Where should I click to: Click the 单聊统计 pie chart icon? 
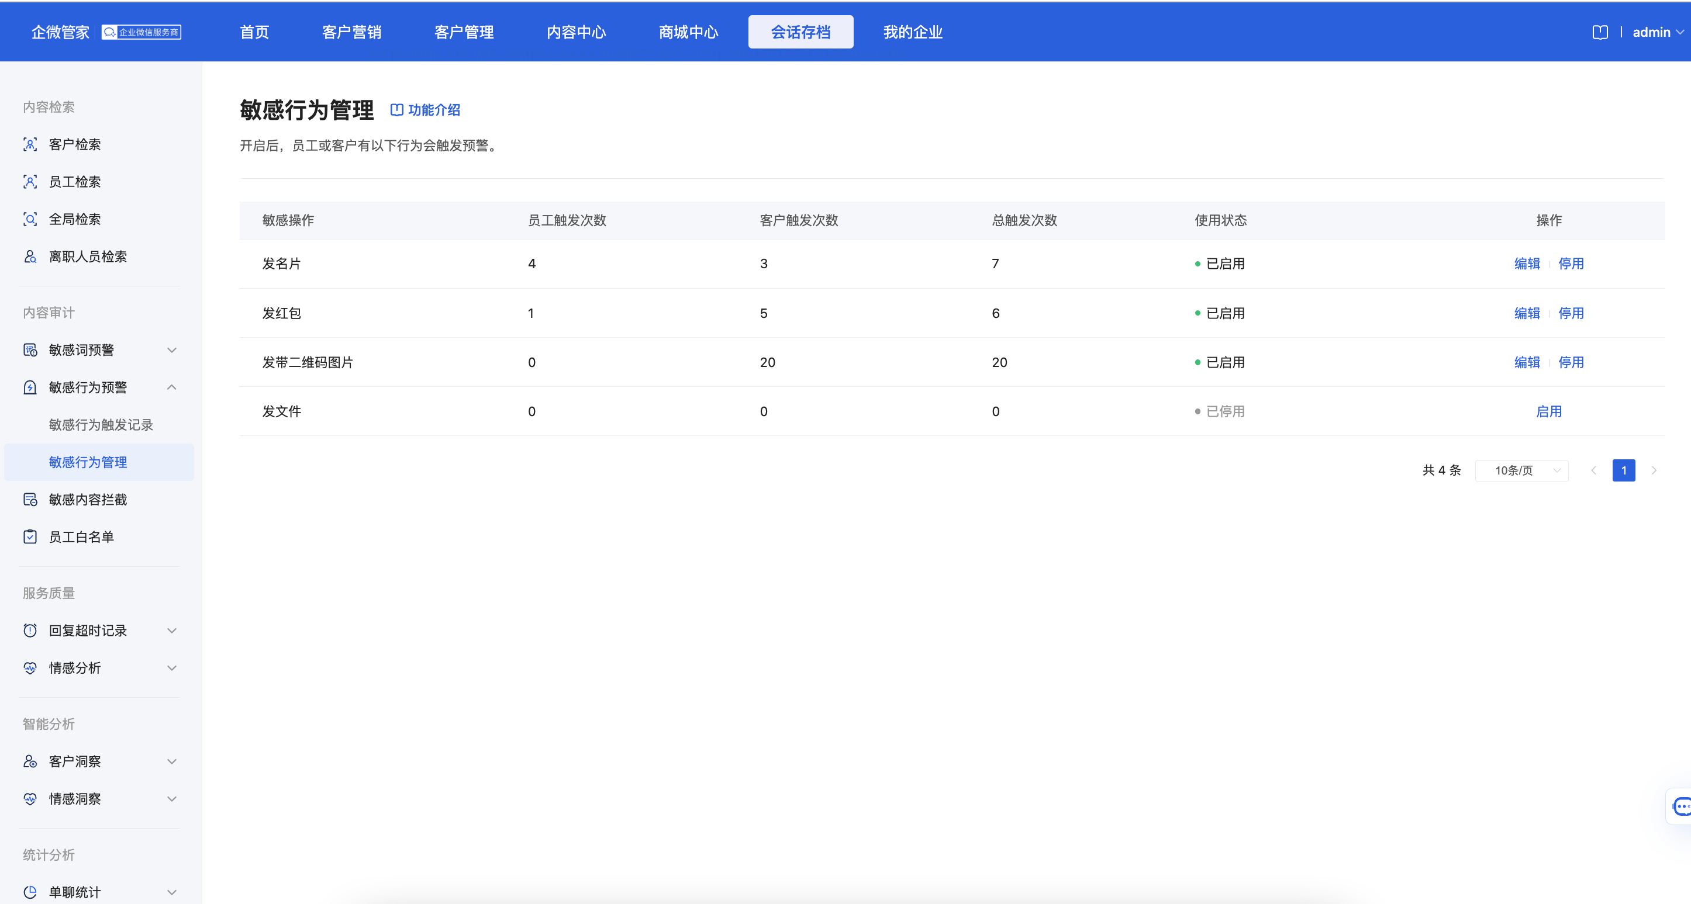point(30,892)
